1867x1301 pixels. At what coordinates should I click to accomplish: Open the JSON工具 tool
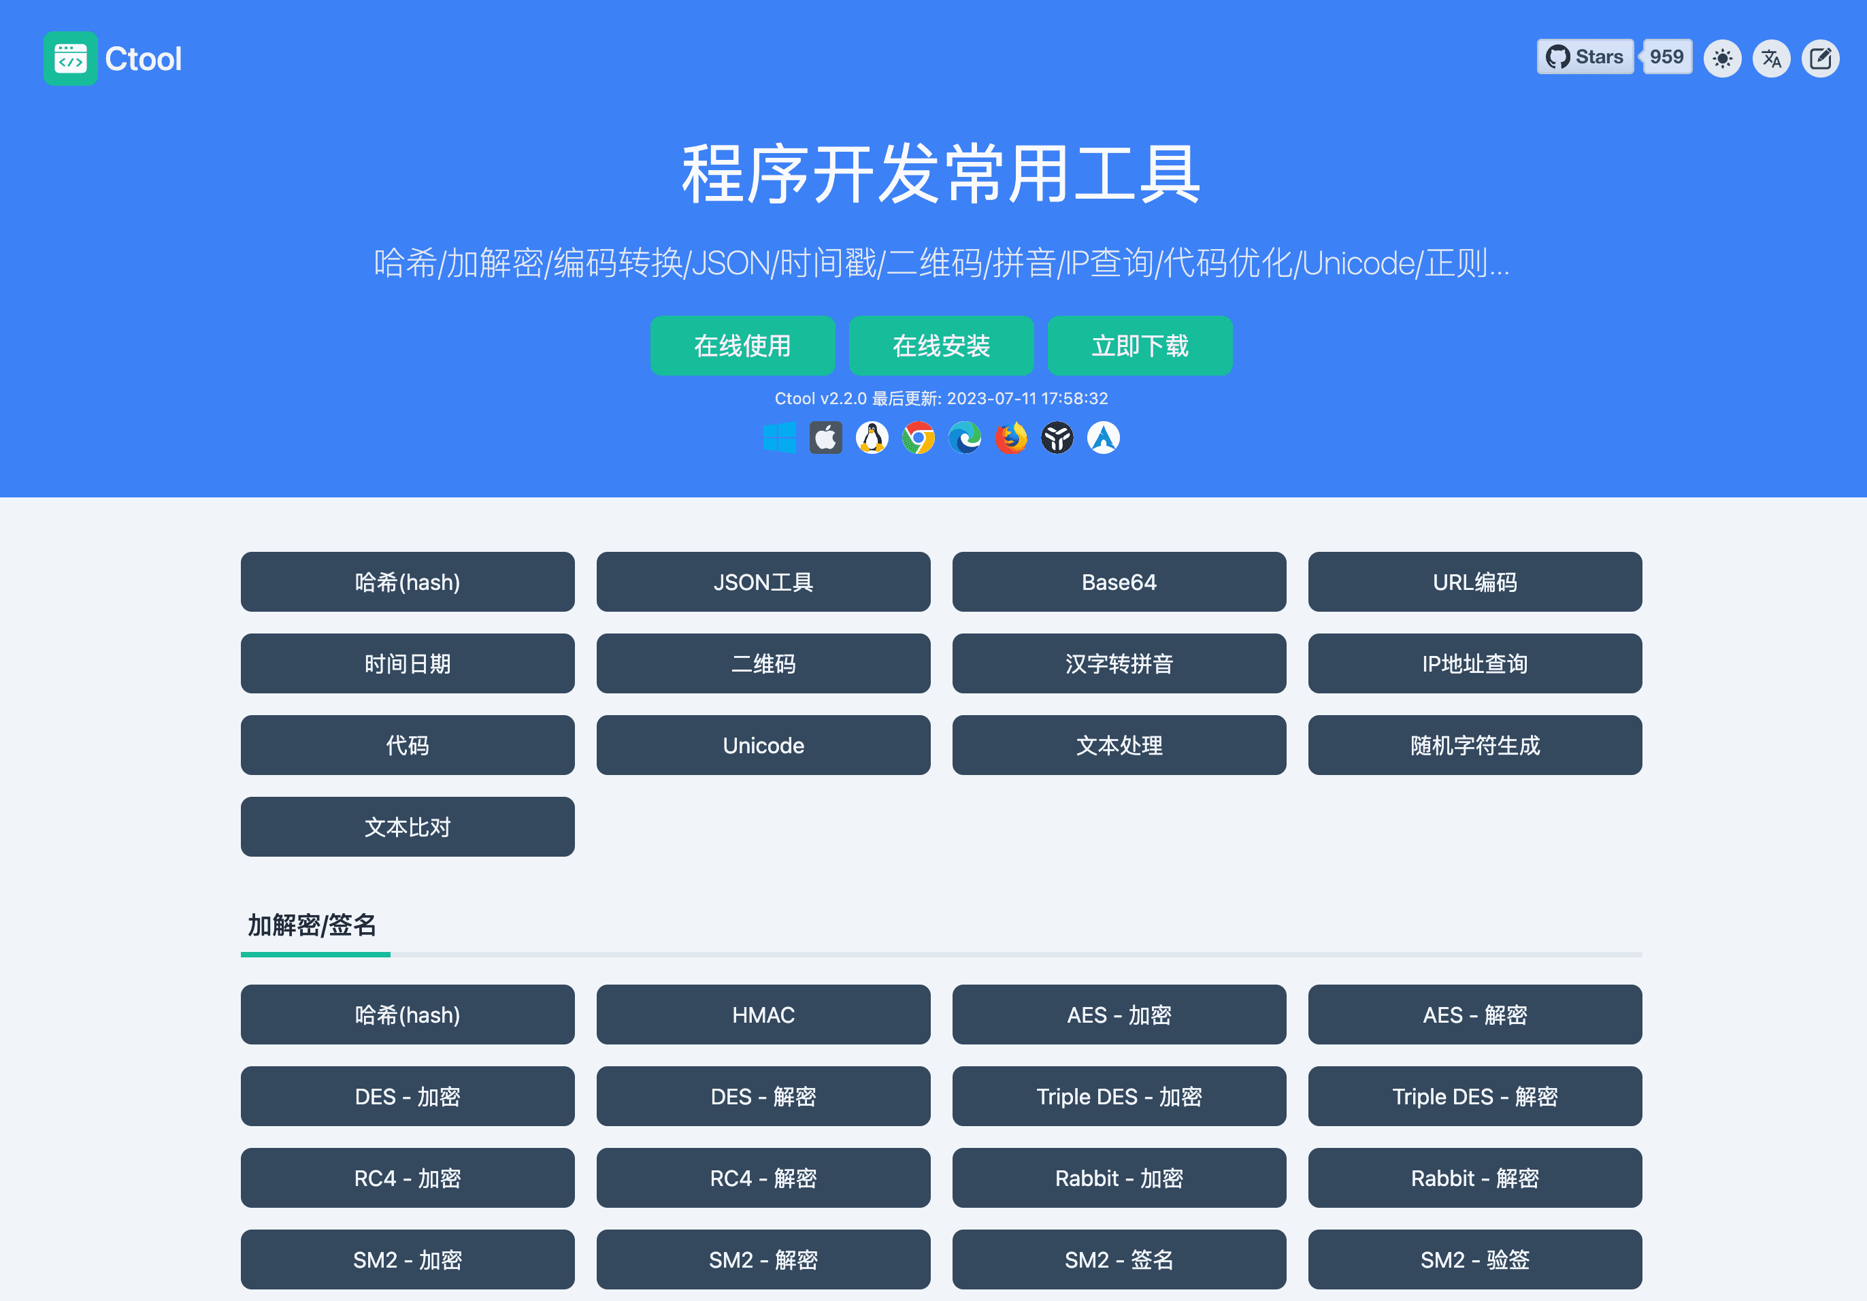[x=763, y=582]
